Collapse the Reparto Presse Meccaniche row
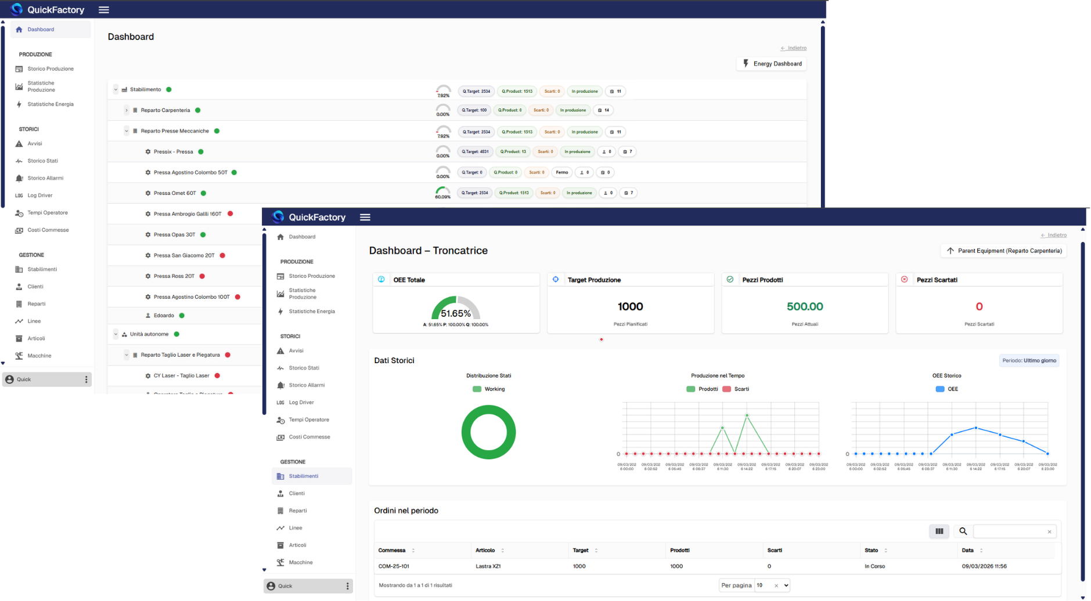 point(127,131)
